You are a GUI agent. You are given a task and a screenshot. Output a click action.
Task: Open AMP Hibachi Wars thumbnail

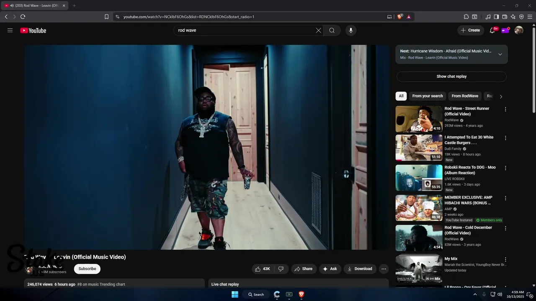pos(419,208)
